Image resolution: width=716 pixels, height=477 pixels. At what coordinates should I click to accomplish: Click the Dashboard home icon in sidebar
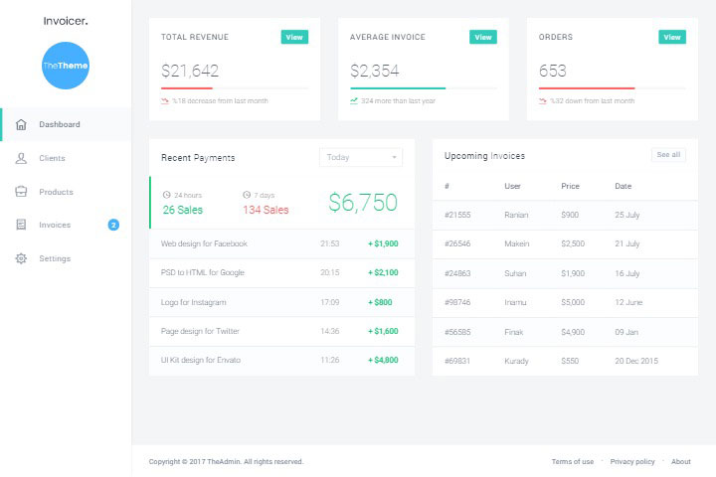[x=21, y=124]
